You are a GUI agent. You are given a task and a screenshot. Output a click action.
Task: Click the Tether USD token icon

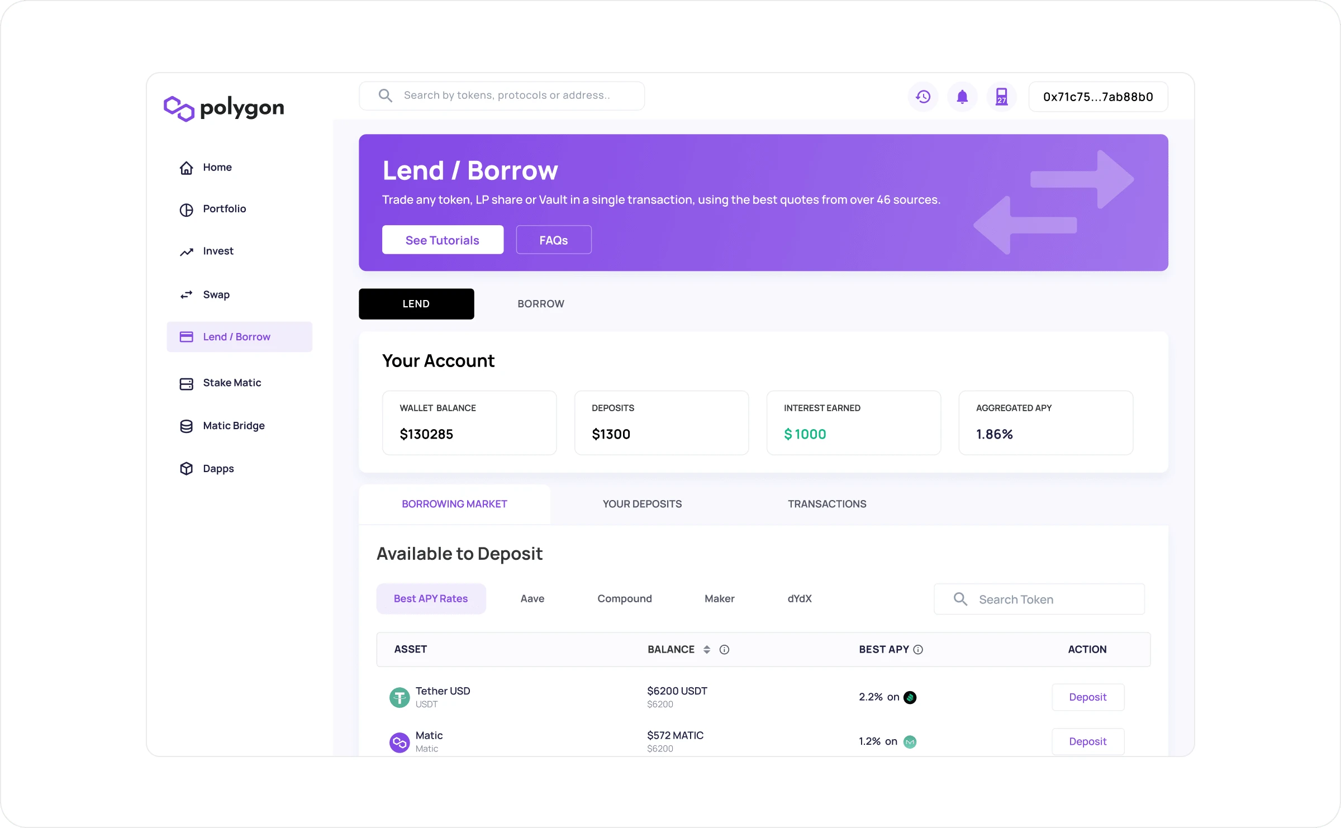point(400,697)
